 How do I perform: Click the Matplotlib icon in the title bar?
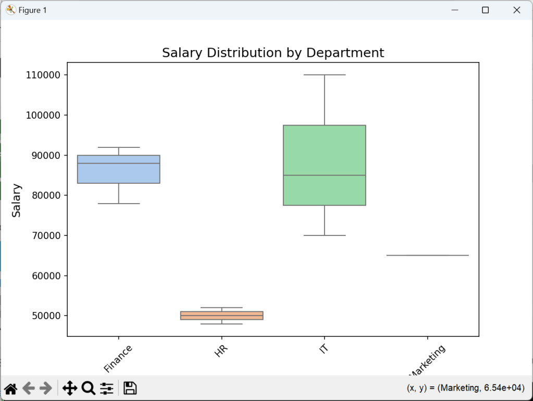(10, 10)
